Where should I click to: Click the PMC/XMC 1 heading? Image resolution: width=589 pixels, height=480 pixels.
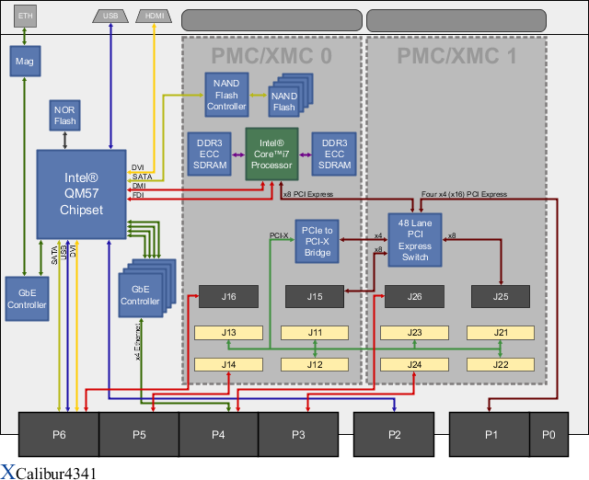point(456,56)
